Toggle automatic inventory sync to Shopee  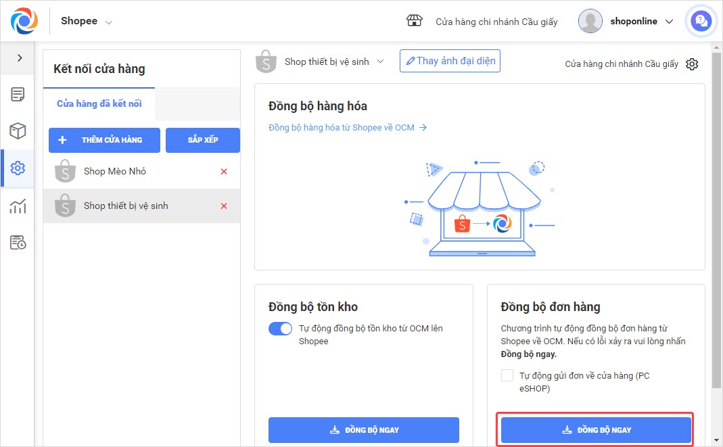[280, 329]
